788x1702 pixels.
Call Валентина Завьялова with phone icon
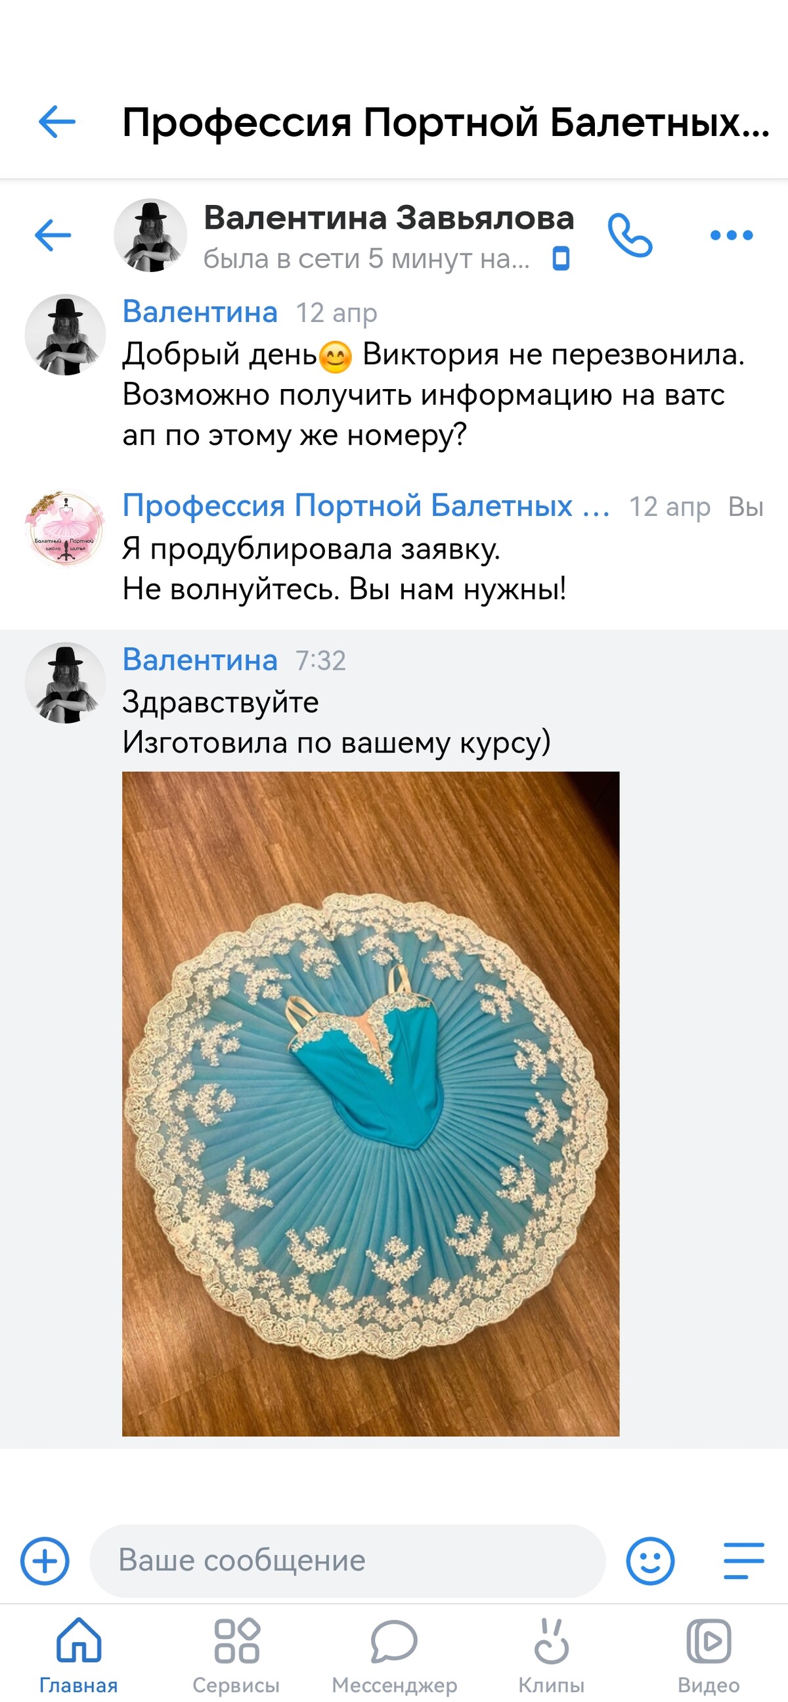[630, 235]
